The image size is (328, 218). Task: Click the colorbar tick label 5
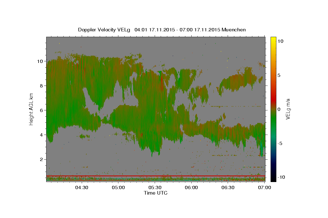coord(279,75)
